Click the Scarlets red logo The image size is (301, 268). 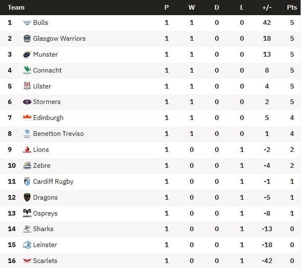27,261
